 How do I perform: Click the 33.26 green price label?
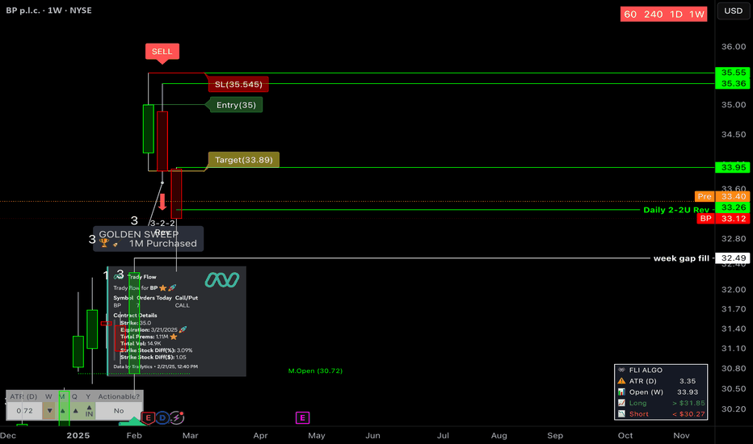click(x=733, y=207)
